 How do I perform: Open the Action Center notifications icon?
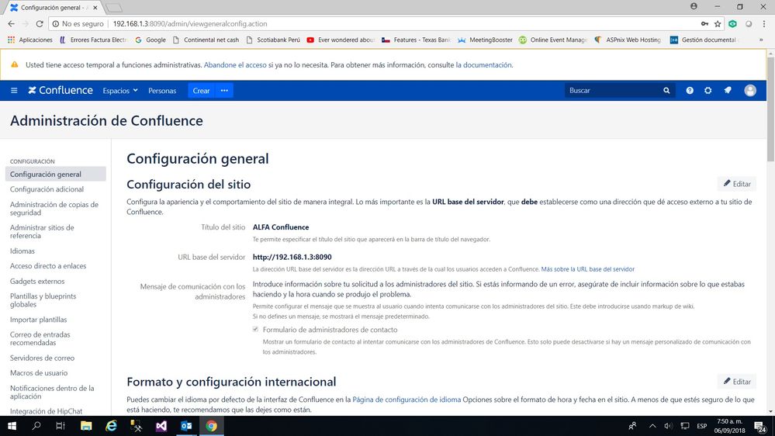click(x=760, y=426)
